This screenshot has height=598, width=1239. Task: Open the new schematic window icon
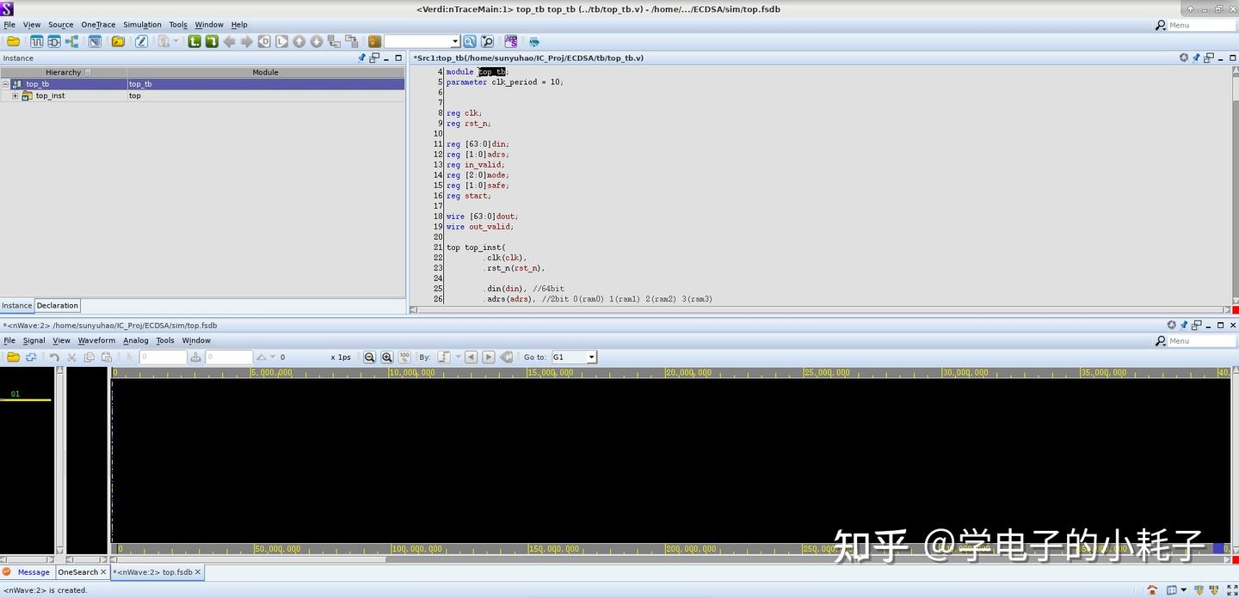[53, 41]
